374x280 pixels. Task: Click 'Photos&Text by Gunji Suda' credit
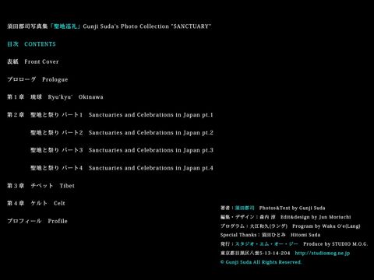[x=292, y=208]
